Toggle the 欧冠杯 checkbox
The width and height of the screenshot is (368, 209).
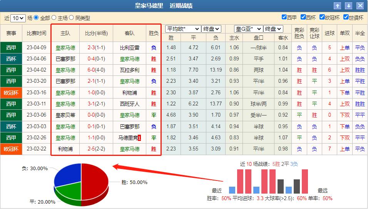click(x=322, y=17)
